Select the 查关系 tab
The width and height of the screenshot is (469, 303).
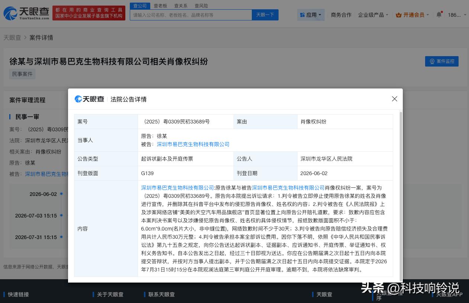click(181, 6)
